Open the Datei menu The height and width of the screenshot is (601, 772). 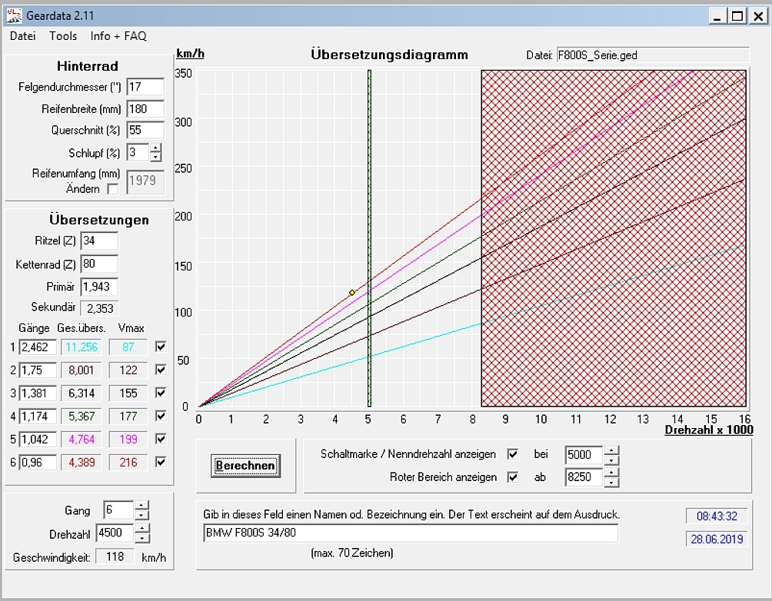click(22, 36)
